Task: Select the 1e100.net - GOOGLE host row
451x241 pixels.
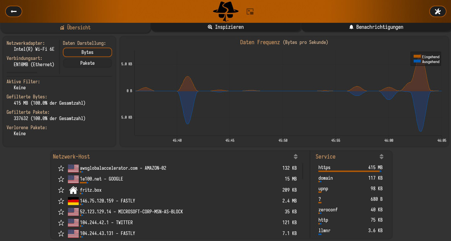Action: (177, 179)
